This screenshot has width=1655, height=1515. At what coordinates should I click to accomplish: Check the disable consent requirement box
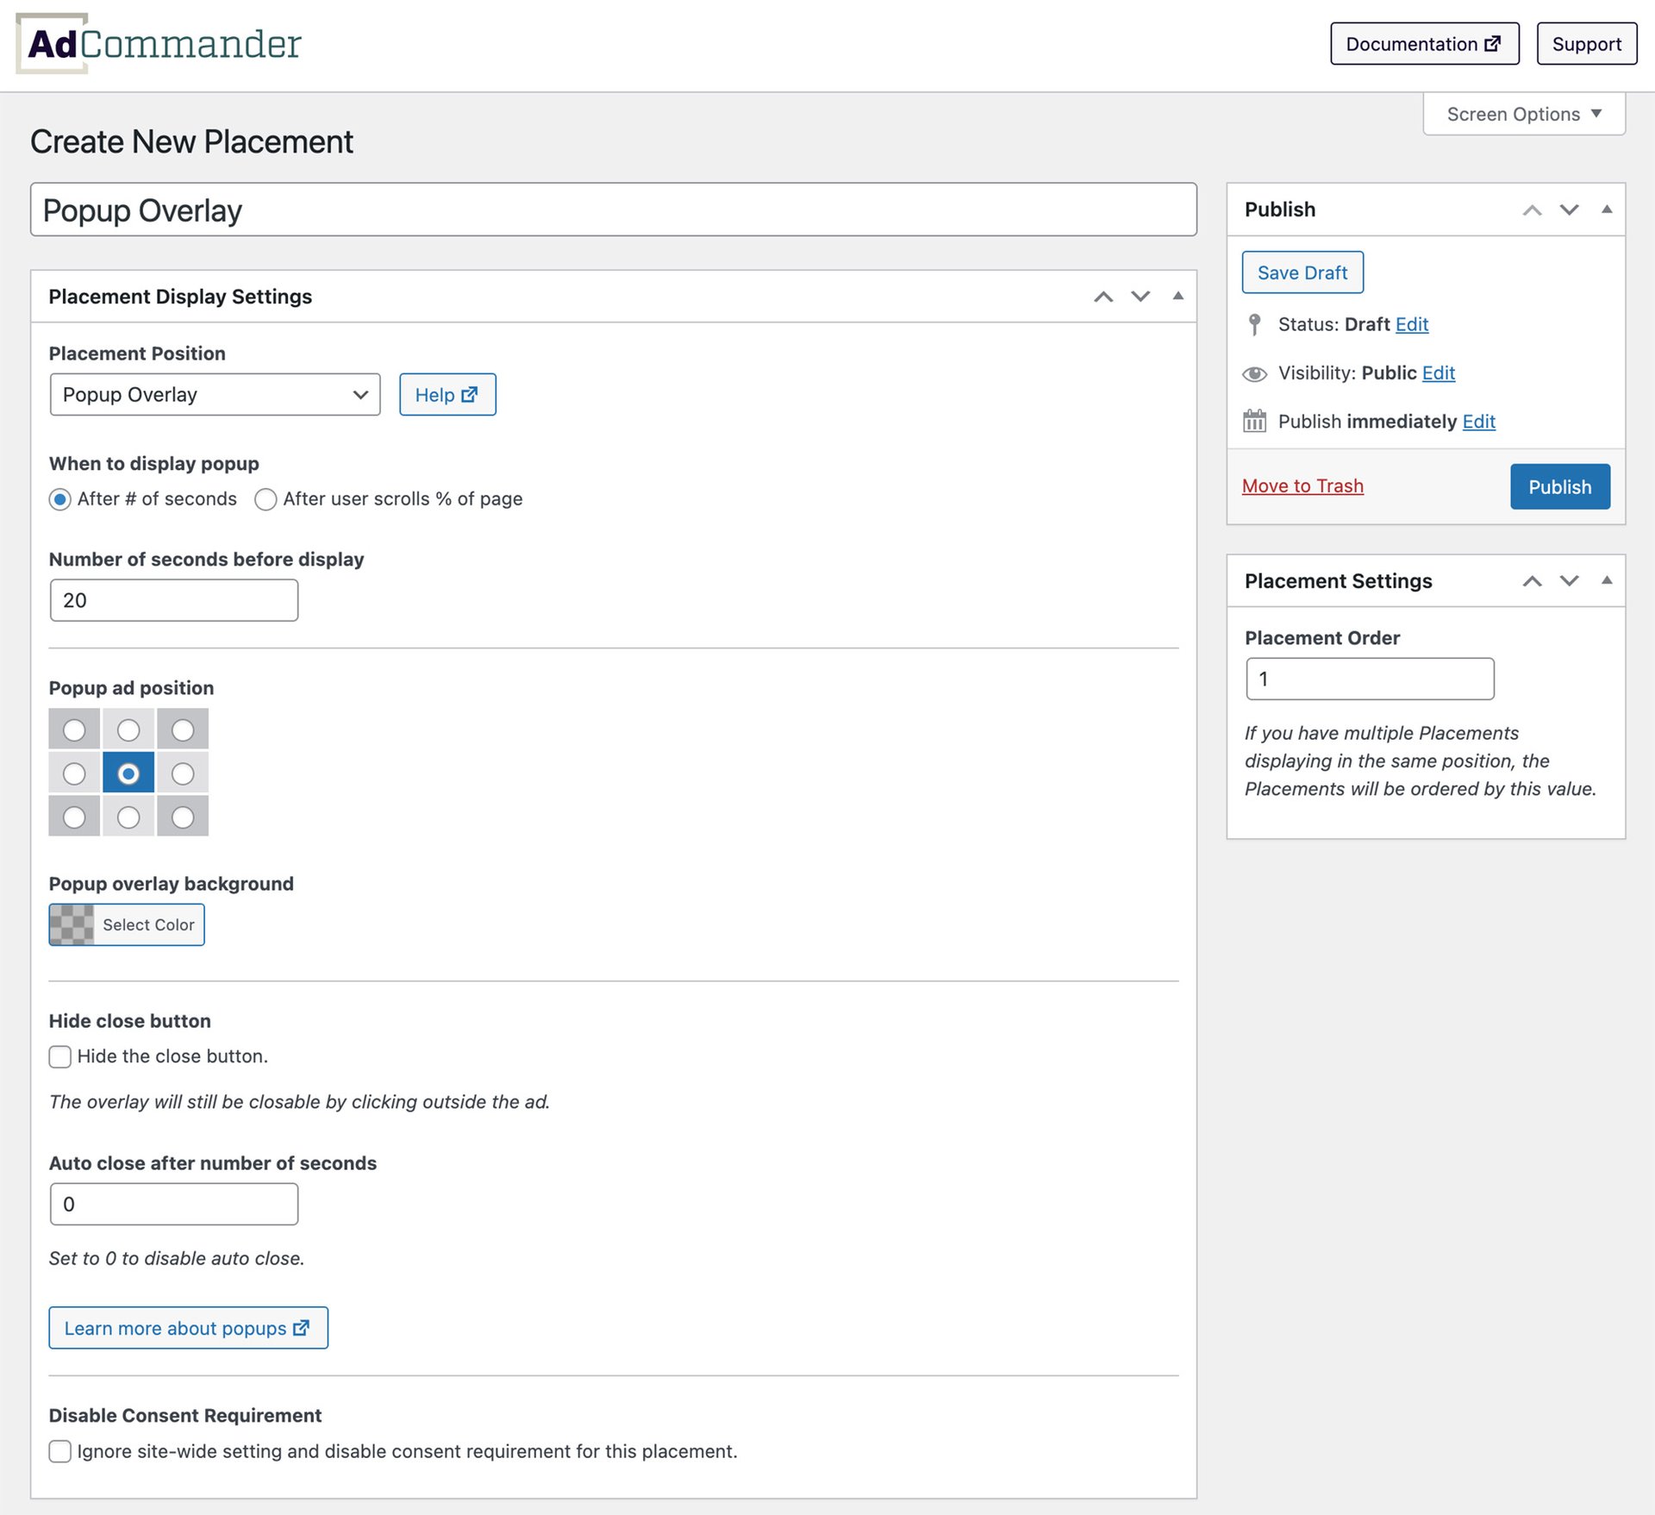[x=59, y=1451]
